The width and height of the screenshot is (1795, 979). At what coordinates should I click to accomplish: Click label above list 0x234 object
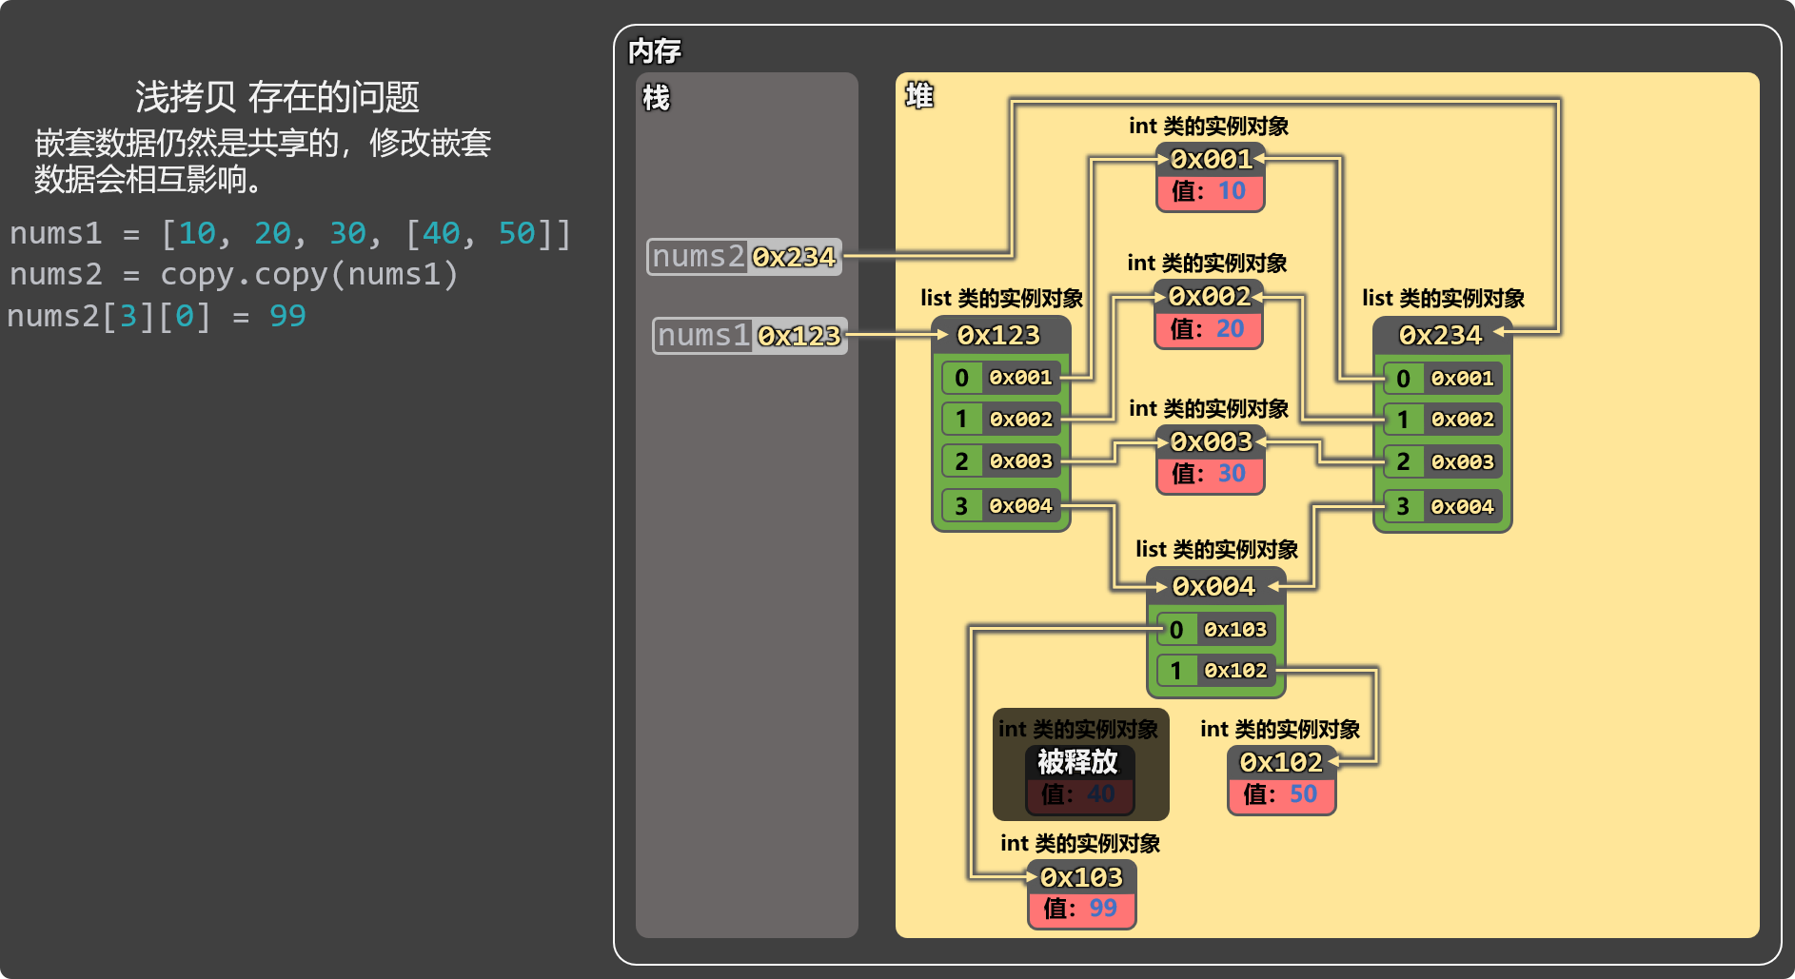1443,299
